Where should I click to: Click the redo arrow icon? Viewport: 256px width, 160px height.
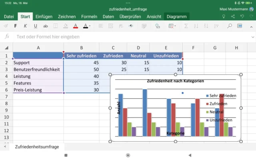(252, 16)
